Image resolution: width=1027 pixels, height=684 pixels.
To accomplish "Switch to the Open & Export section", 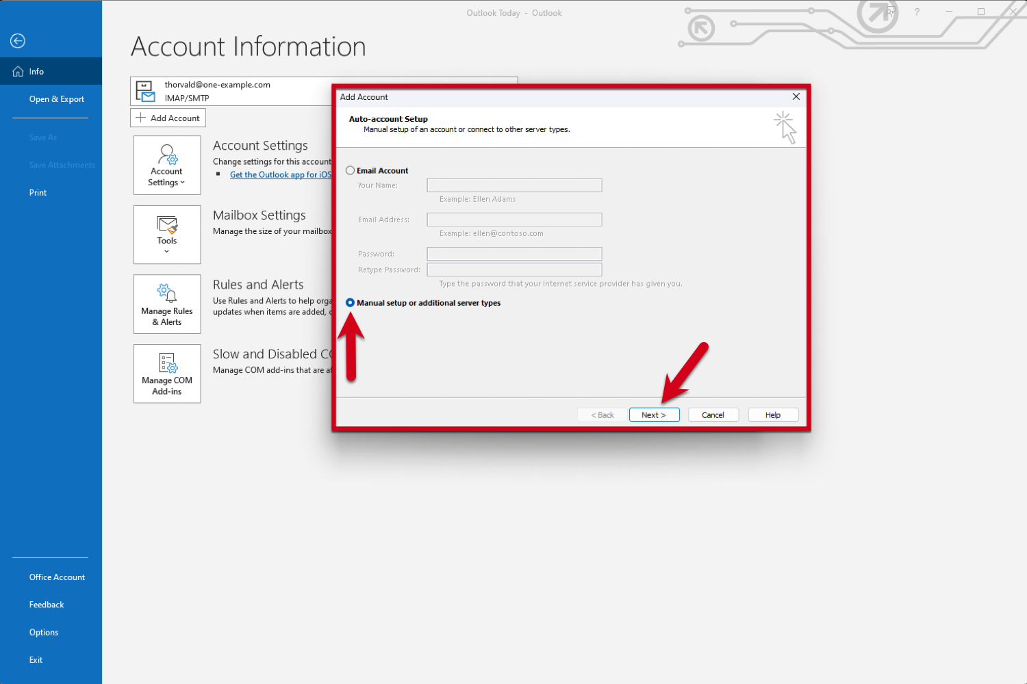I will point(56,98).
